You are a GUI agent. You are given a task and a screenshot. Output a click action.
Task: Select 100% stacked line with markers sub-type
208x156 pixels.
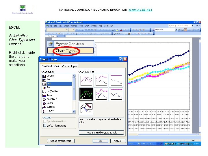click(x=116, y=94)
